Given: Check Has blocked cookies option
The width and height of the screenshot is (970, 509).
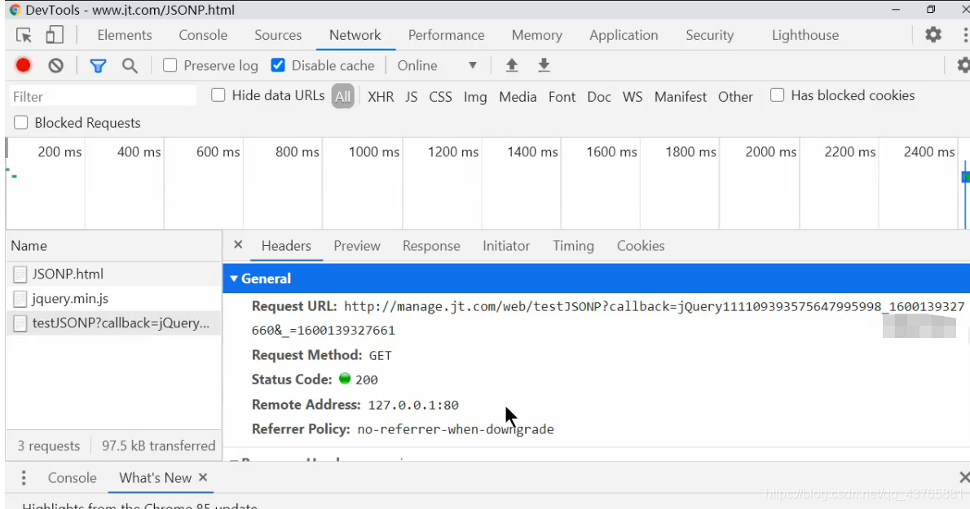Looking at the screenshot, I should click(x=777, y=95).
